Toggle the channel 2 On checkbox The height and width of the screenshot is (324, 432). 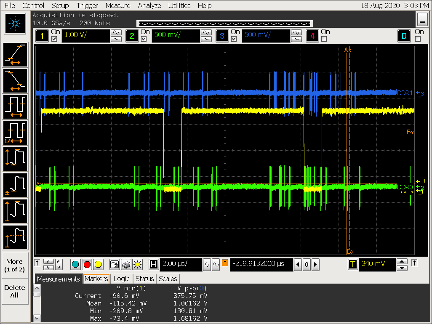(x=144, y=39)
